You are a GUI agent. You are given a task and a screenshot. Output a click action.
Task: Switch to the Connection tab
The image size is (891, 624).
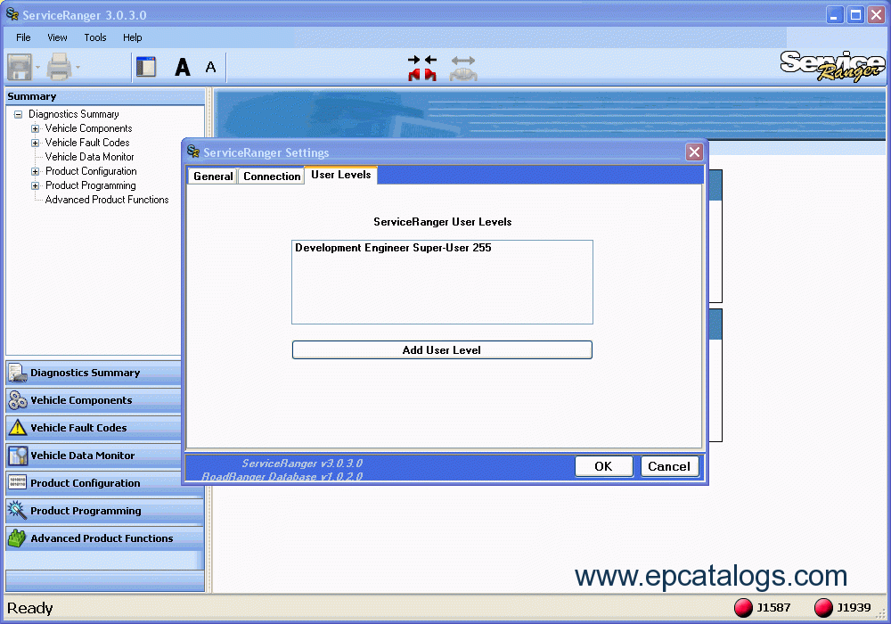tap(272, 177)
